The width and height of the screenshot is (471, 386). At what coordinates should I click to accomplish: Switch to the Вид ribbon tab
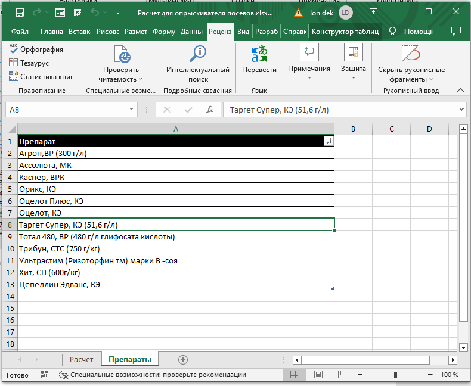[243, 32]
